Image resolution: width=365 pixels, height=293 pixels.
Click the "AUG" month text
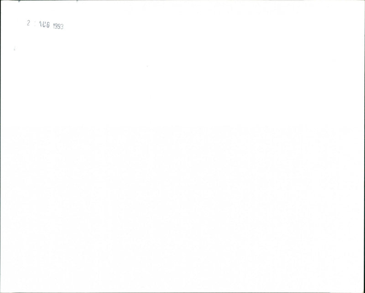[x=44, y=25]
